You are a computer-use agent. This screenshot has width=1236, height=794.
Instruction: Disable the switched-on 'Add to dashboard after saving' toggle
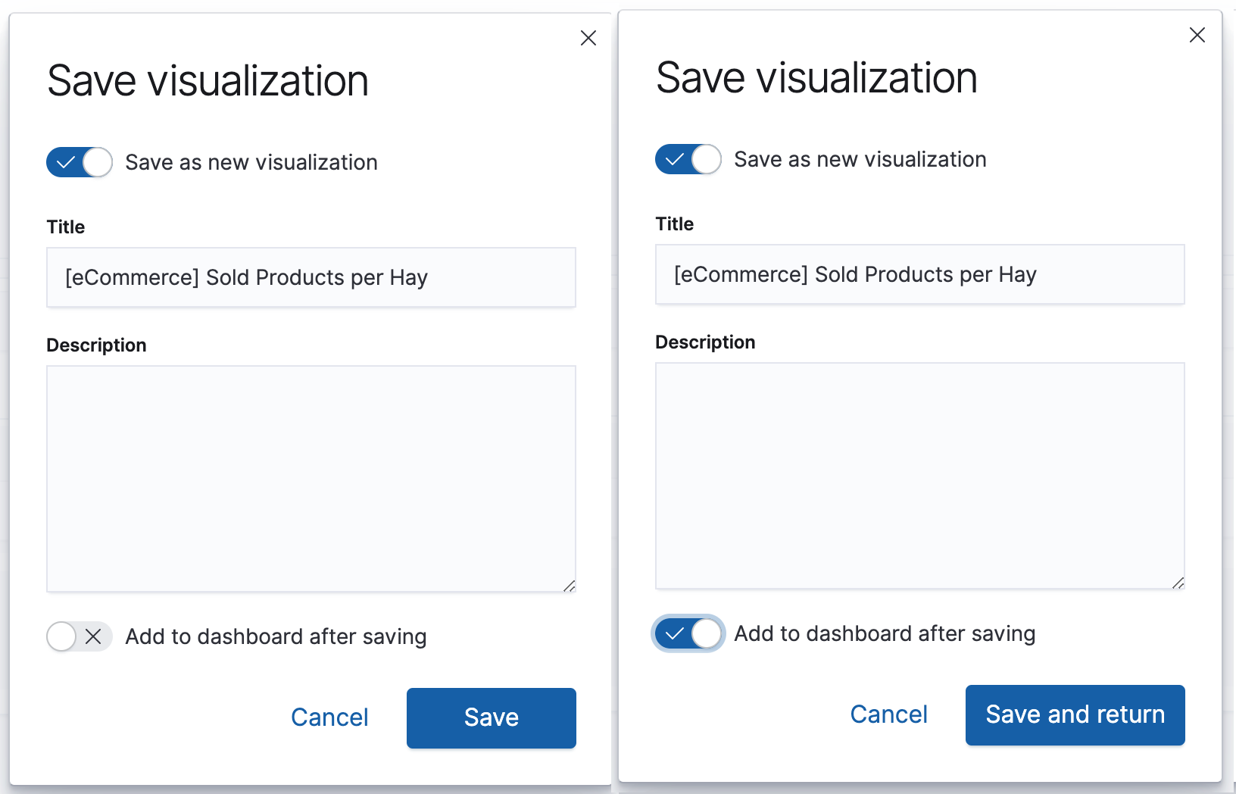coord(688,633)
